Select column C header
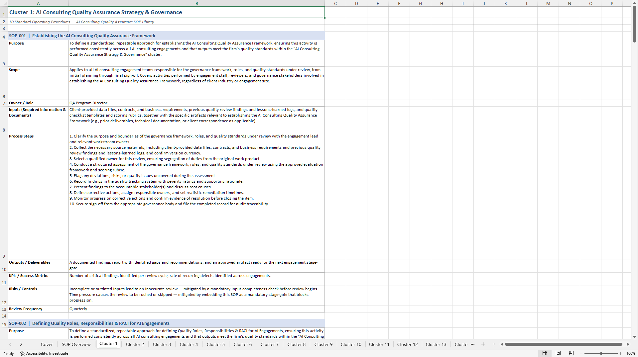Image resolution: width=638 pixels, height=357 pixels. click(335, 3)
